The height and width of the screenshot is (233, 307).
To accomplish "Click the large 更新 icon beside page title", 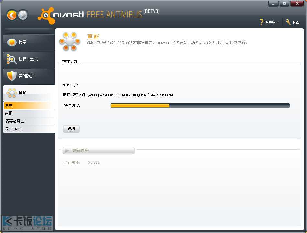I will click(x=69, y=41).
